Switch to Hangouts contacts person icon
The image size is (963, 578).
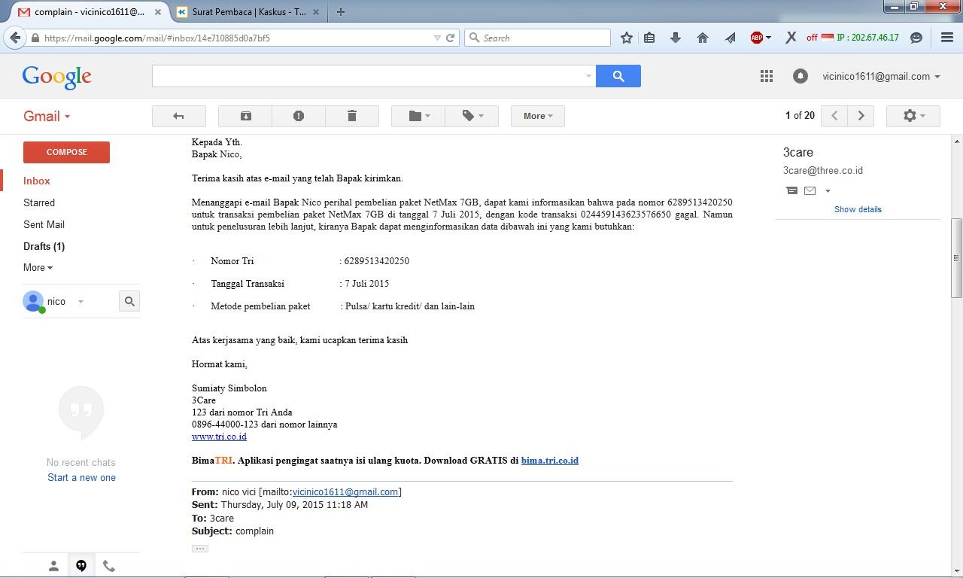point(53,566)
